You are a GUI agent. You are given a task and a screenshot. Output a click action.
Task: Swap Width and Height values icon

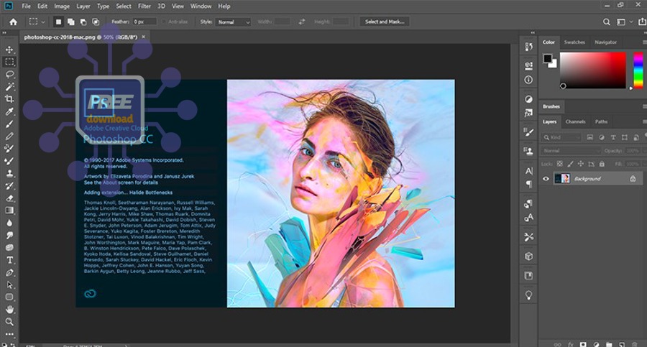tap(302, 22)
